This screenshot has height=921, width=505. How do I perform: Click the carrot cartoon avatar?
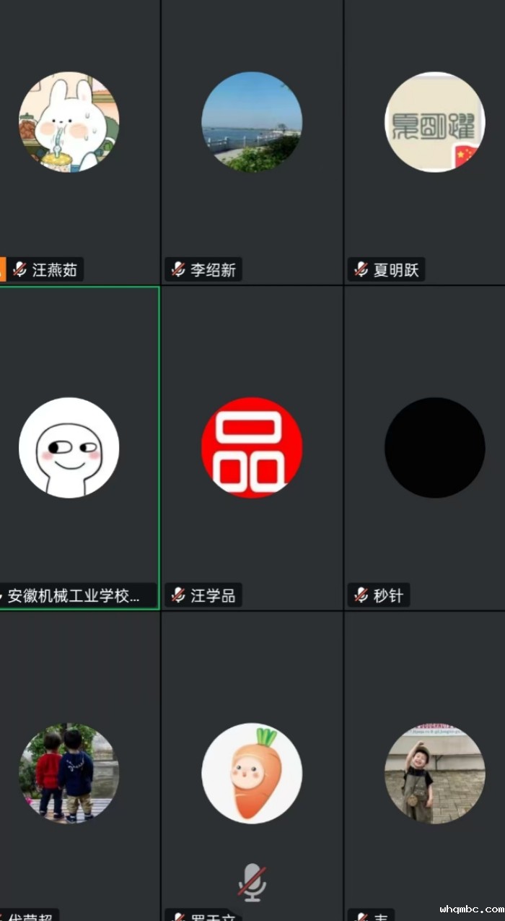coord(252,773)
